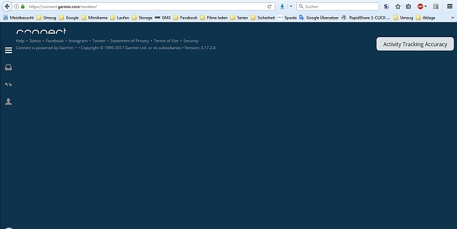Open the Statement of Privacy link
This screenshot has height=229, width=457.
[129, 41]
